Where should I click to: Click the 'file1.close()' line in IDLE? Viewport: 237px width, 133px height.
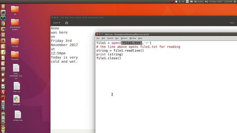click(109, 58)
